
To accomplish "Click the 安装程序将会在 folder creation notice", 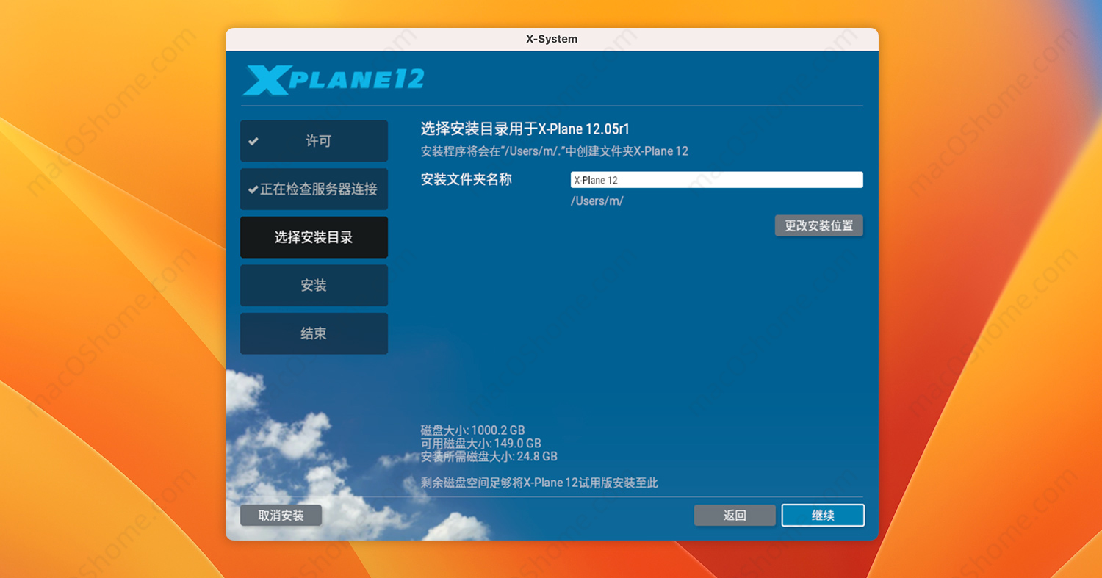I will click(x=554, y=151).
